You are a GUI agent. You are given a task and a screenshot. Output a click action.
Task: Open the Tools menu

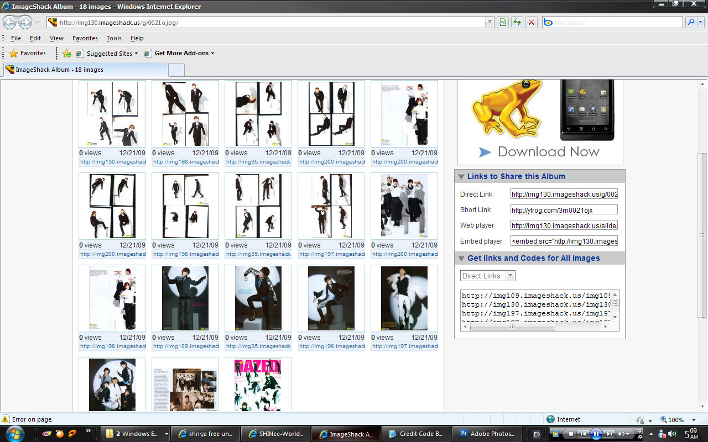pos(114,38)
